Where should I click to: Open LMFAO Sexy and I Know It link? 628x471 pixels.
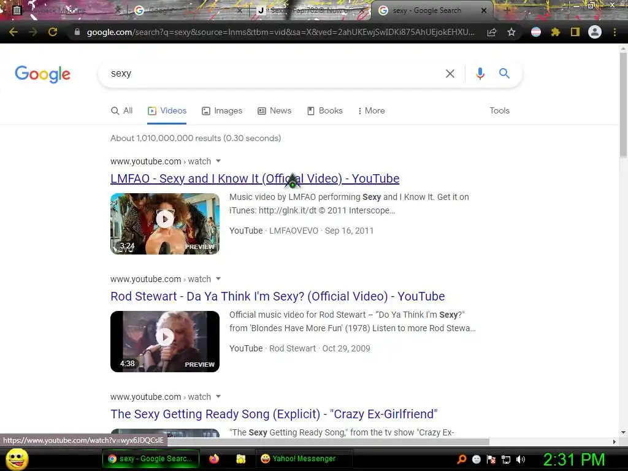[x=255, y=178]
